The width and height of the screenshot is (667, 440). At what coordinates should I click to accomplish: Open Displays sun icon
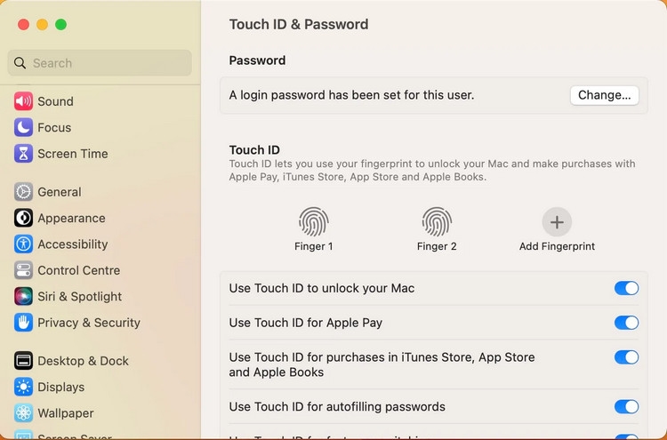(x=23, y=387)
